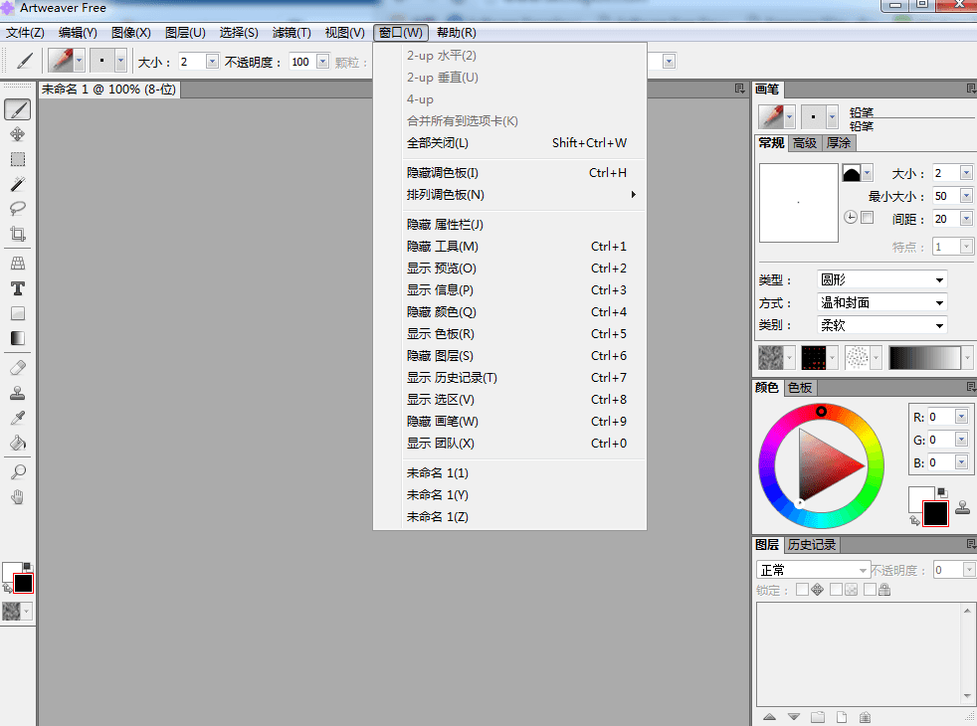Select 未命名 1(1) window entry
977x726 pixels.
pyautogui.click(x=509, y=472)
